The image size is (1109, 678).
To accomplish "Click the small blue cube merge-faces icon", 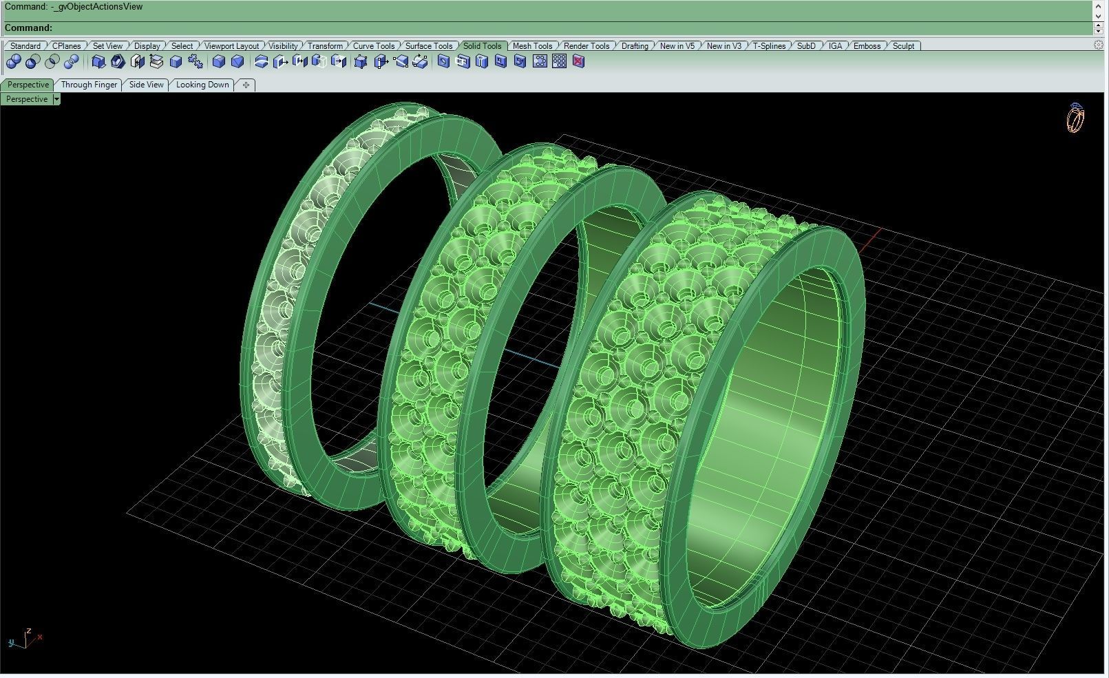I will coord(176,62).
